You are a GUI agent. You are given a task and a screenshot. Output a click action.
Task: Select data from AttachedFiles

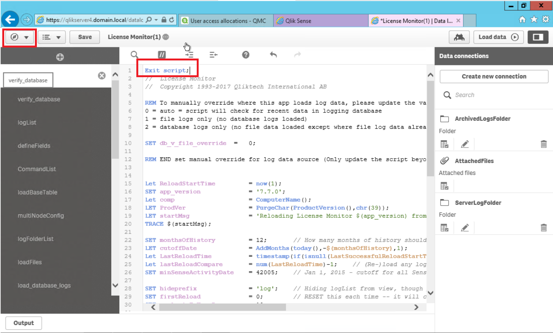(444, 186)
